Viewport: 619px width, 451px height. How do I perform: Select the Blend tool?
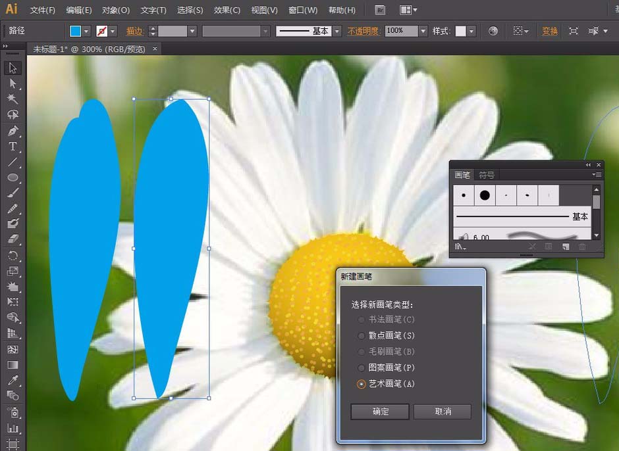pos(13,395)
